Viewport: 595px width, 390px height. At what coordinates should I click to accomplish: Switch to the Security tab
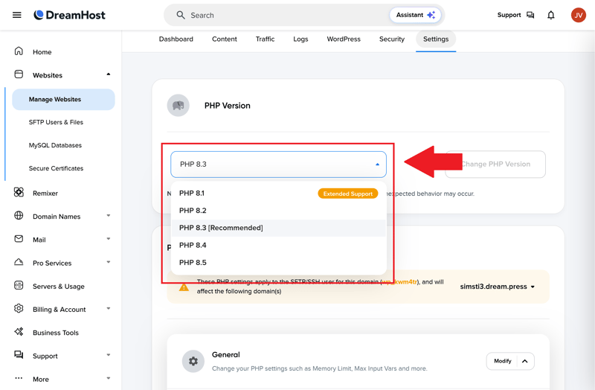[392, 39]
